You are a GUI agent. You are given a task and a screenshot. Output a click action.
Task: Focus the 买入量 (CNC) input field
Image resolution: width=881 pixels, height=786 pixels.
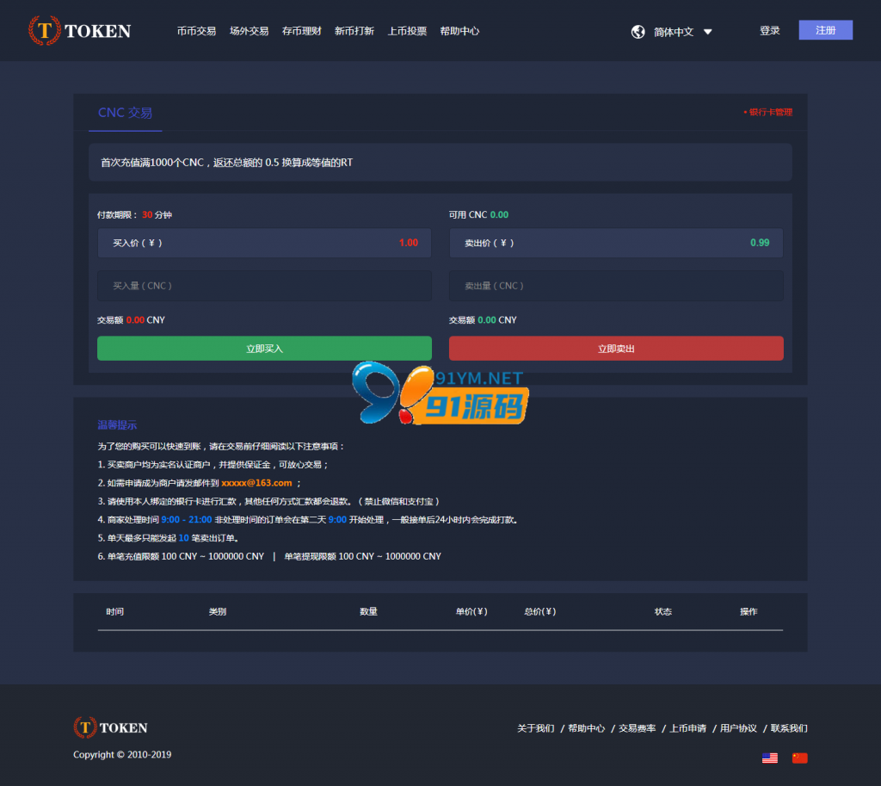(x=264, y=286)
